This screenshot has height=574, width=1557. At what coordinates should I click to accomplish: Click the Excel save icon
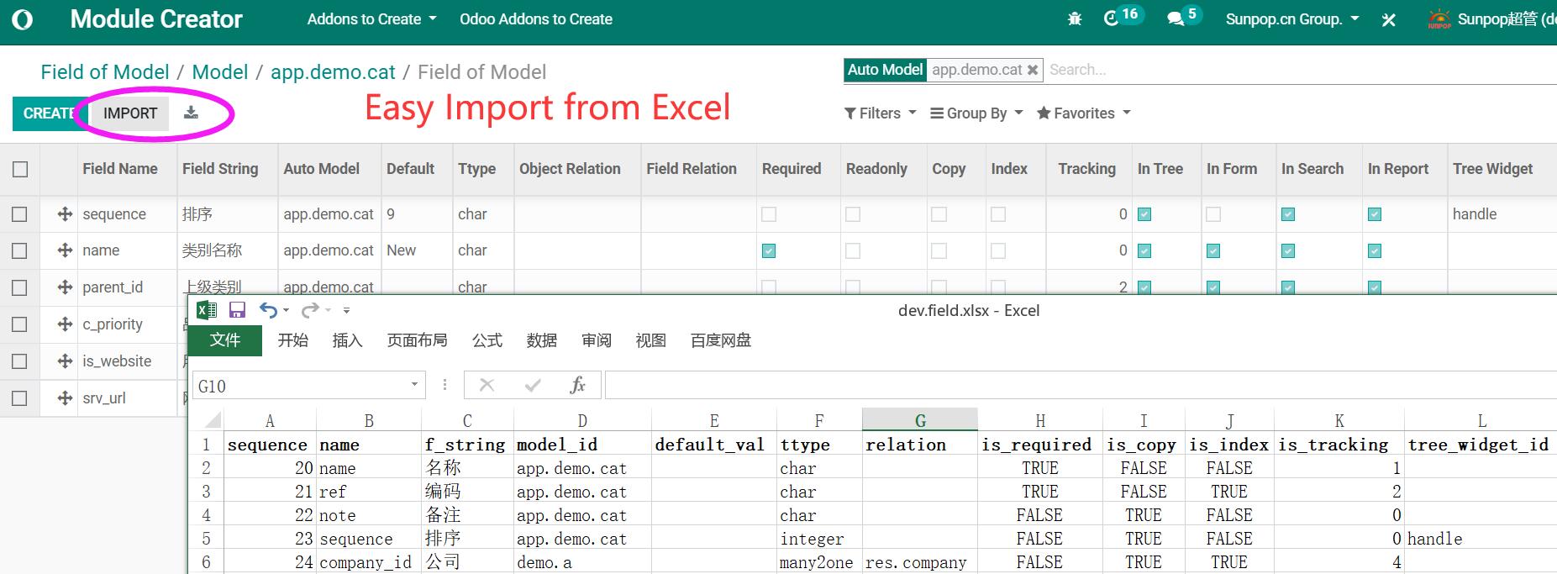point(237,310)
